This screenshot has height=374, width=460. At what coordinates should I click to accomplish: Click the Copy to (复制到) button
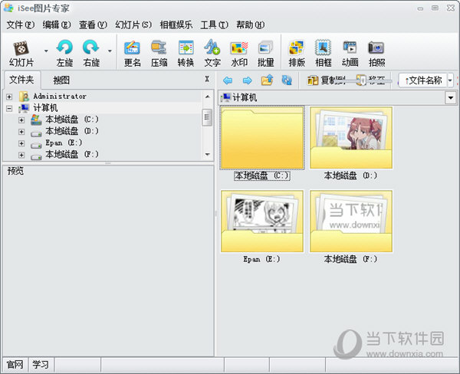tap(326, 80)
